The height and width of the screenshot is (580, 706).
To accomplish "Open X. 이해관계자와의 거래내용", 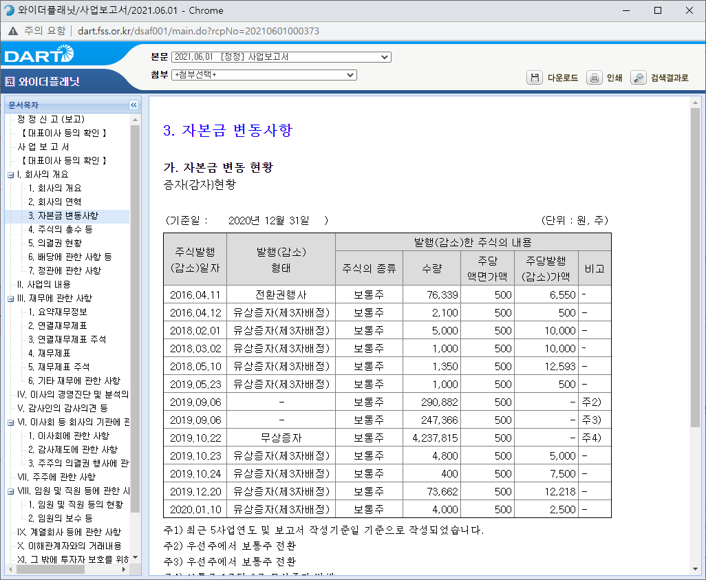I will 69,546.
